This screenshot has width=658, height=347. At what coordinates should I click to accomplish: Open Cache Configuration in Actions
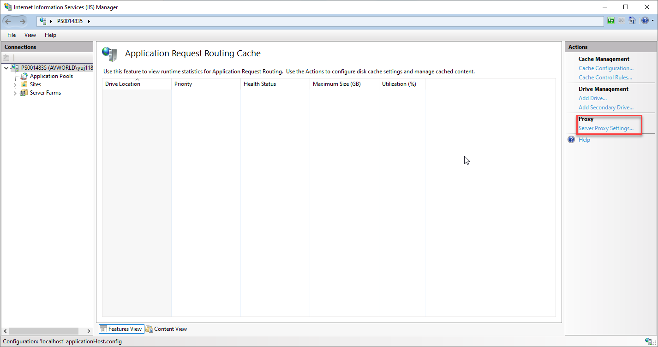pos(606,68)
